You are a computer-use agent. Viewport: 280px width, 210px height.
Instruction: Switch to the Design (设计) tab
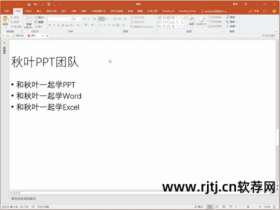coord(64,11)
